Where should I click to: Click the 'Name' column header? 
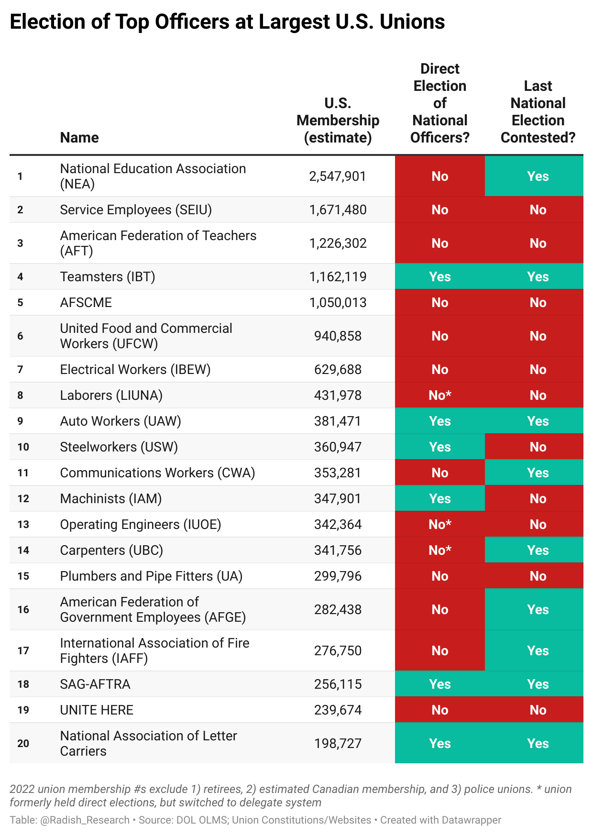tap(79, 138)
